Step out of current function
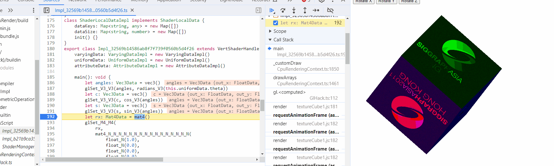Screen dimensions: 554x166 coord(305,10)
